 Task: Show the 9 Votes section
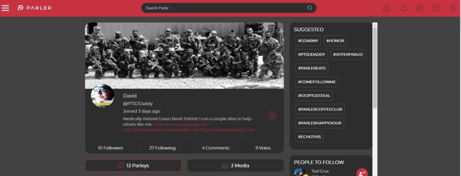point(263,148)
